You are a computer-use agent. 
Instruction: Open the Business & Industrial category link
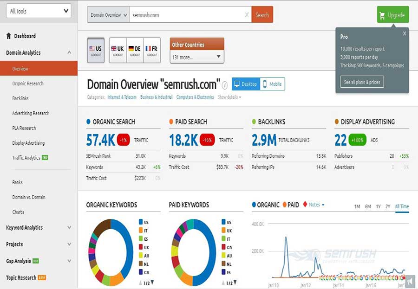point(156,97)
